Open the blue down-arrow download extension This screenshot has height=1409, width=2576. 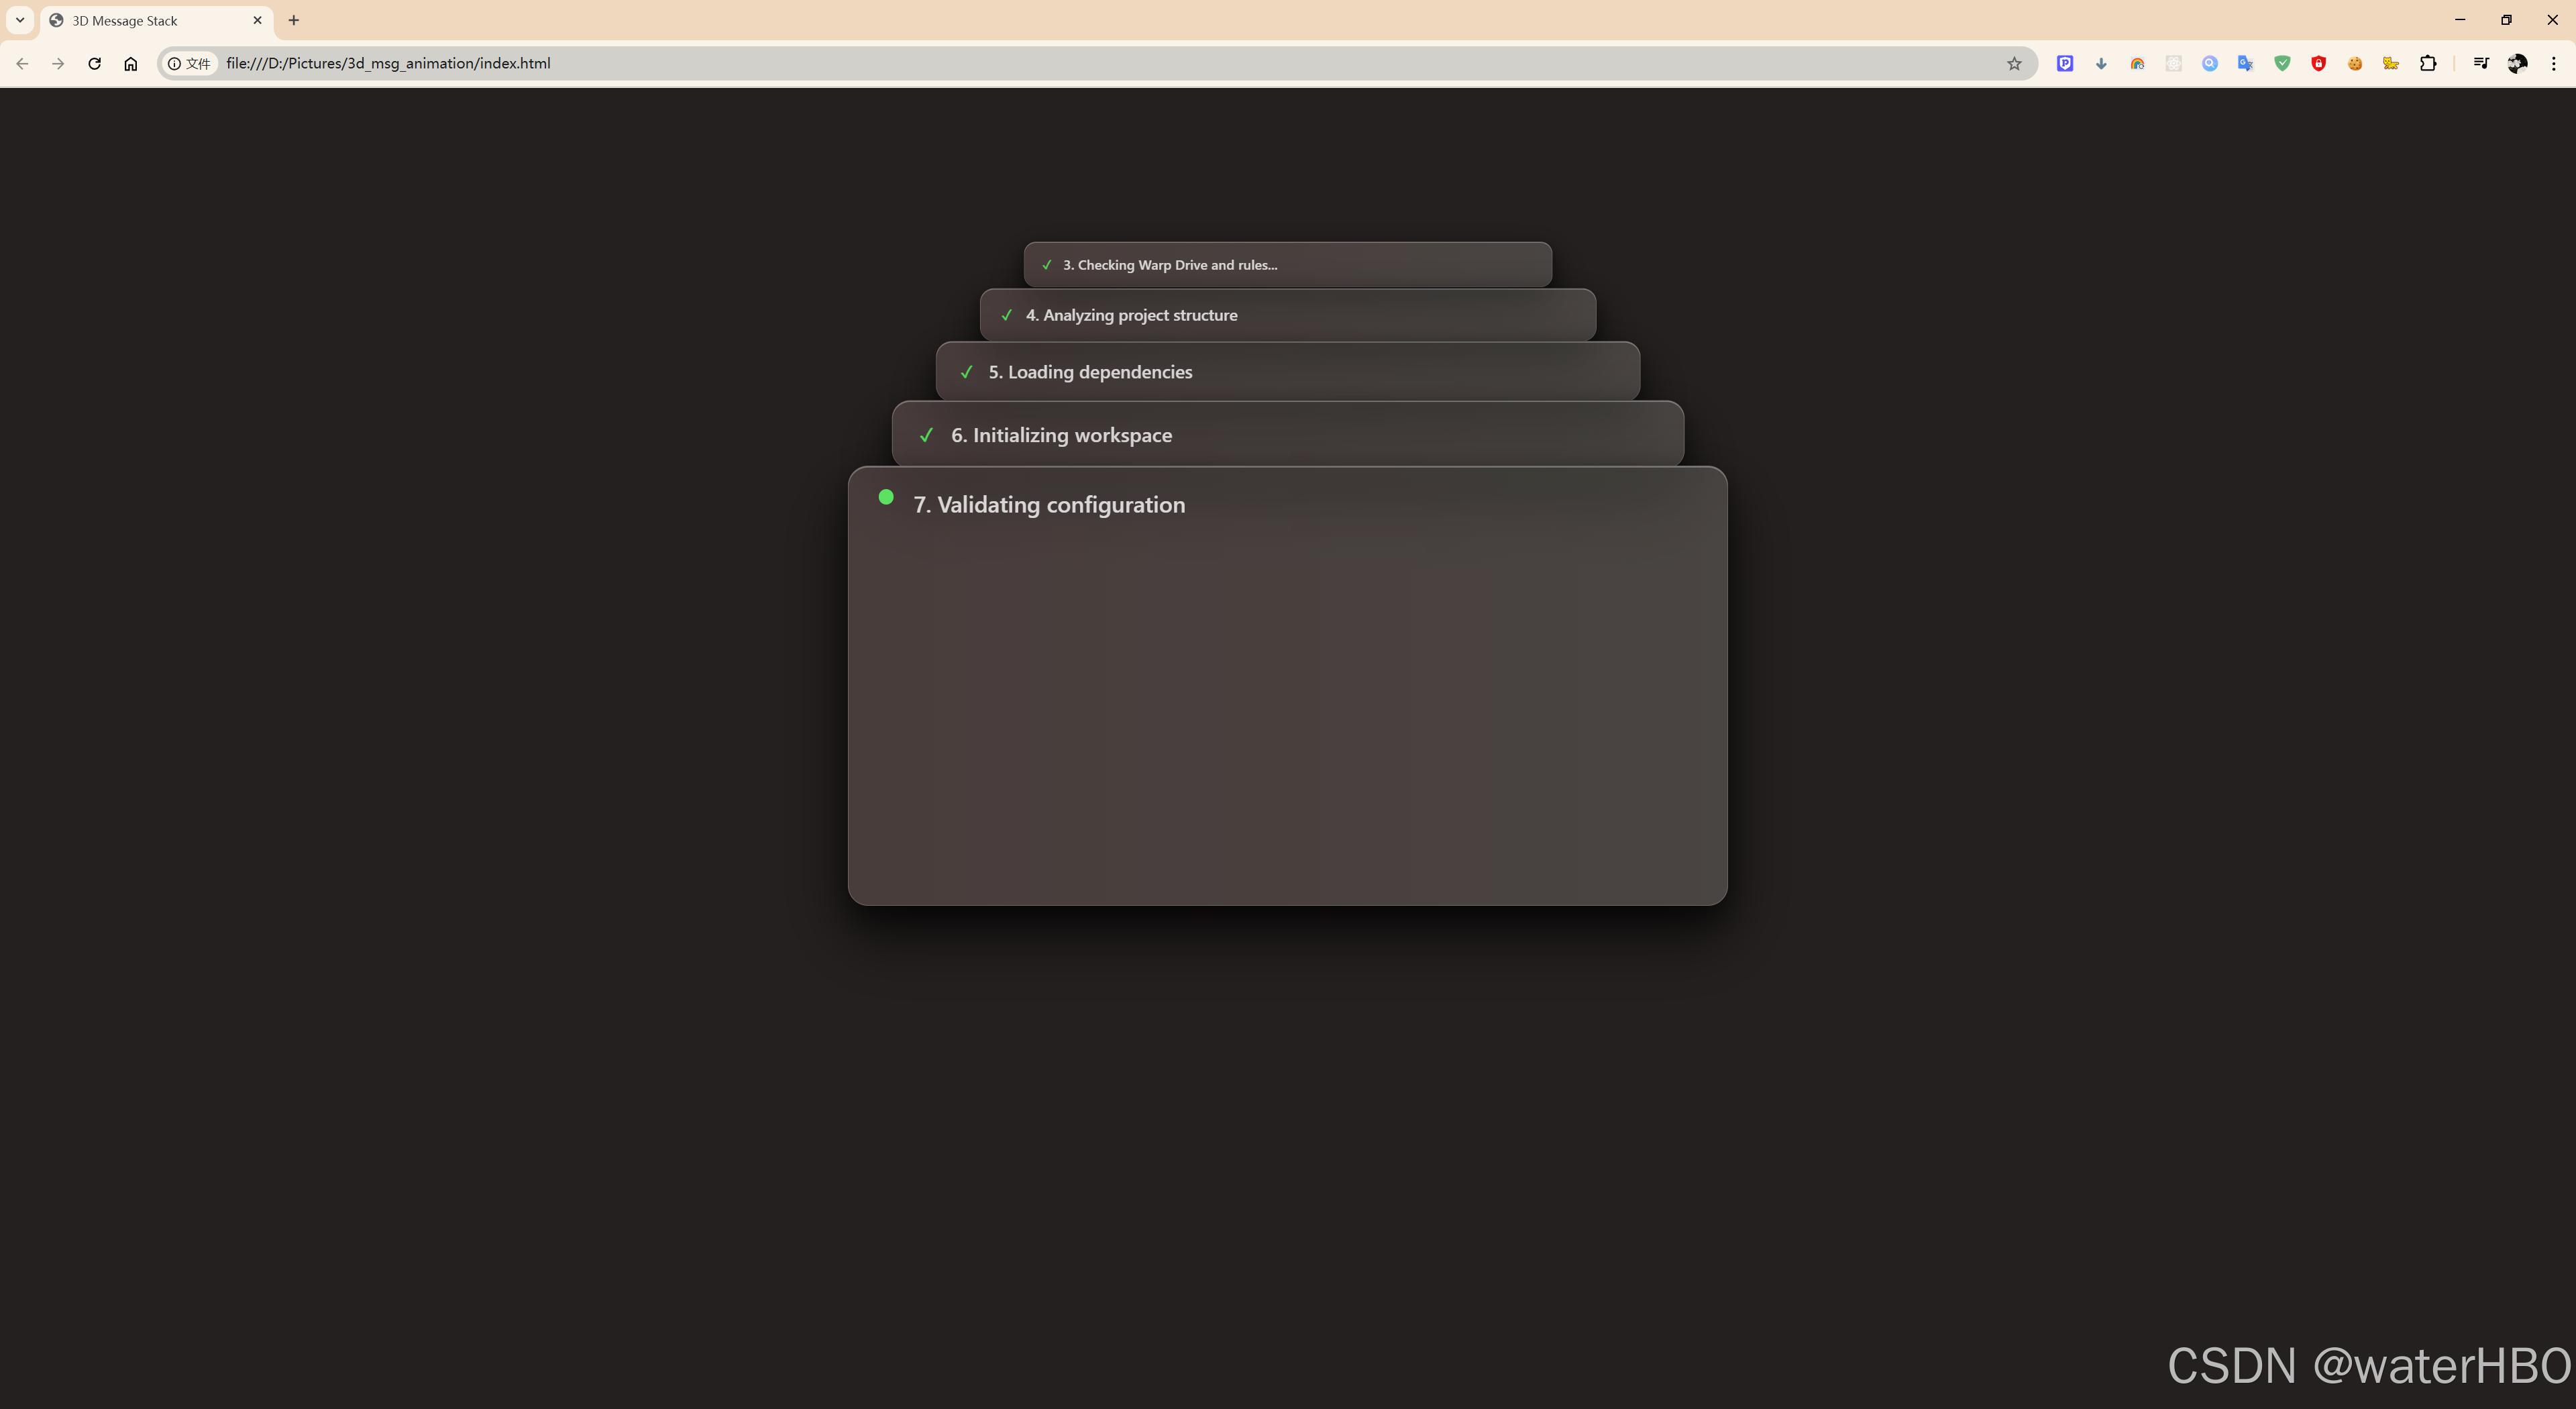[x=2101, y=63]
